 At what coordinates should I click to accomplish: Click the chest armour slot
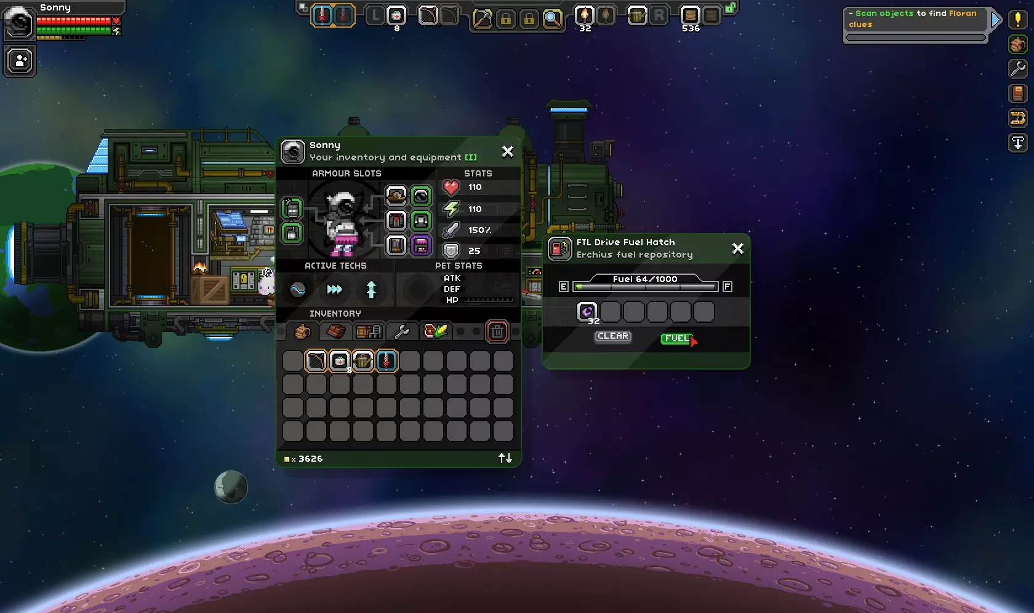click(396, 221)
